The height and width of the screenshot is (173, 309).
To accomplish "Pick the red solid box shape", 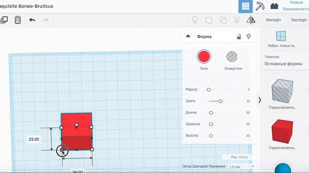I will (282, 131).
